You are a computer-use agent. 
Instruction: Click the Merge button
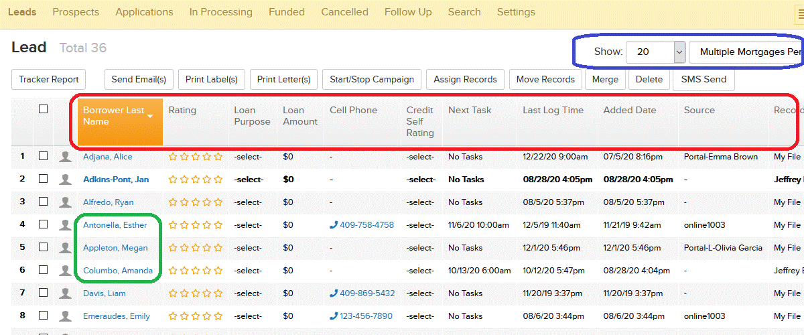605,79
